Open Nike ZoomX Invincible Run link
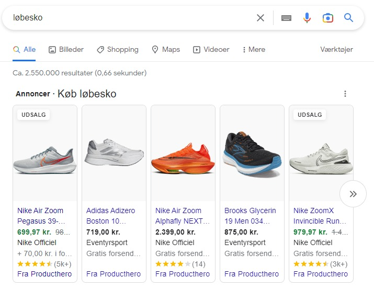This screenshot has height=288, width=374. (x=320, y=216)
